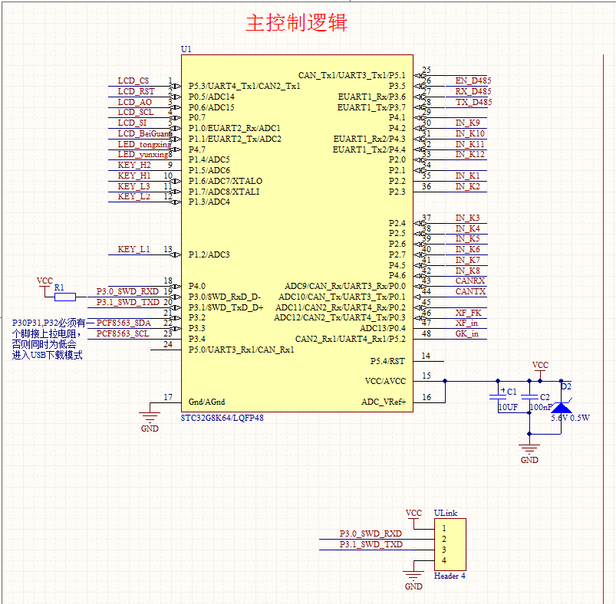Click the red title 主控制逻辑
Screen dimensions: 616x604
297,22
